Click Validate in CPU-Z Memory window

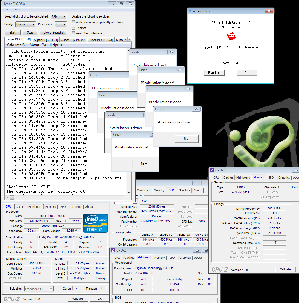[286, 269]
